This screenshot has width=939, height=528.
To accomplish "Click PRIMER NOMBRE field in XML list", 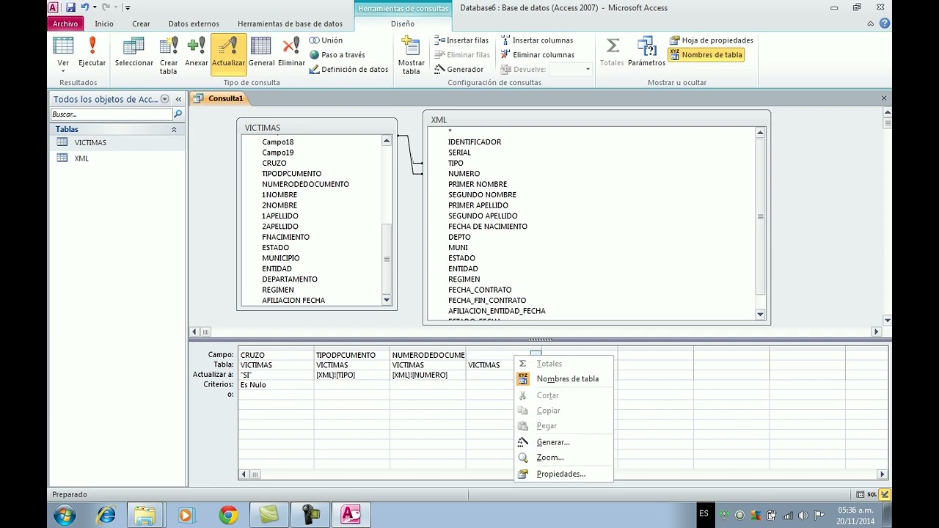I will click(478, 184).
